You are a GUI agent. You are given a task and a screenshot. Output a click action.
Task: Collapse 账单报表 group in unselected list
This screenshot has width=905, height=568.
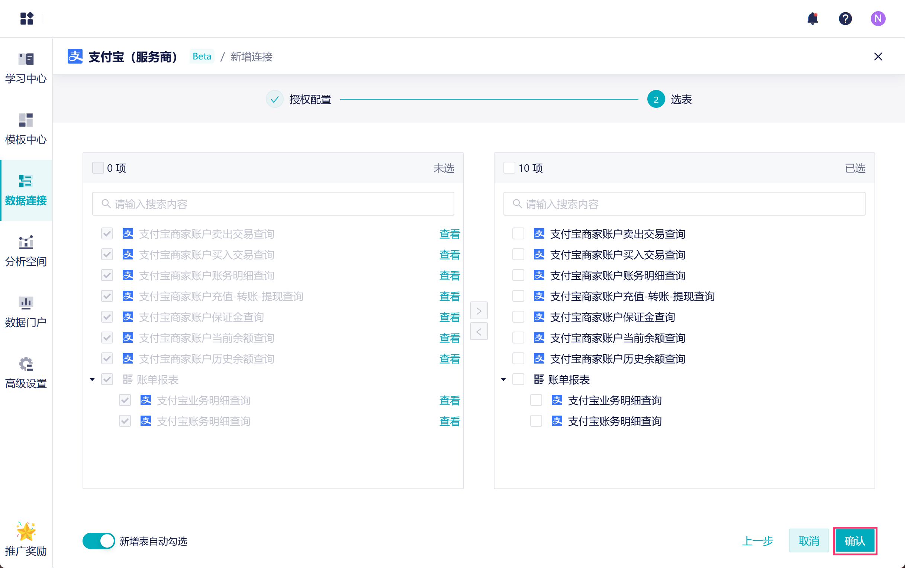(93, 380)
